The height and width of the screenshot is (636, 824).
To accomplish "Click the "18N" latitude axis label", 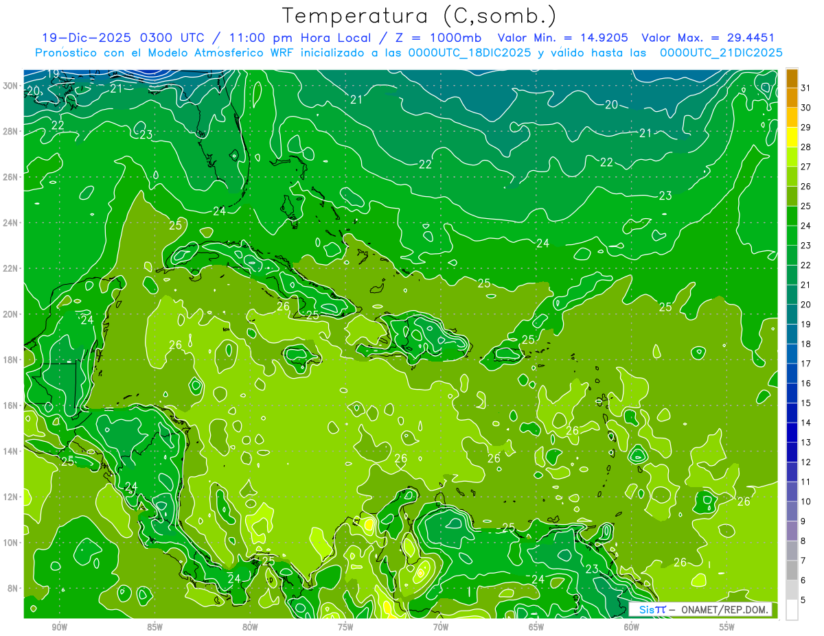I will click(10, 360).
